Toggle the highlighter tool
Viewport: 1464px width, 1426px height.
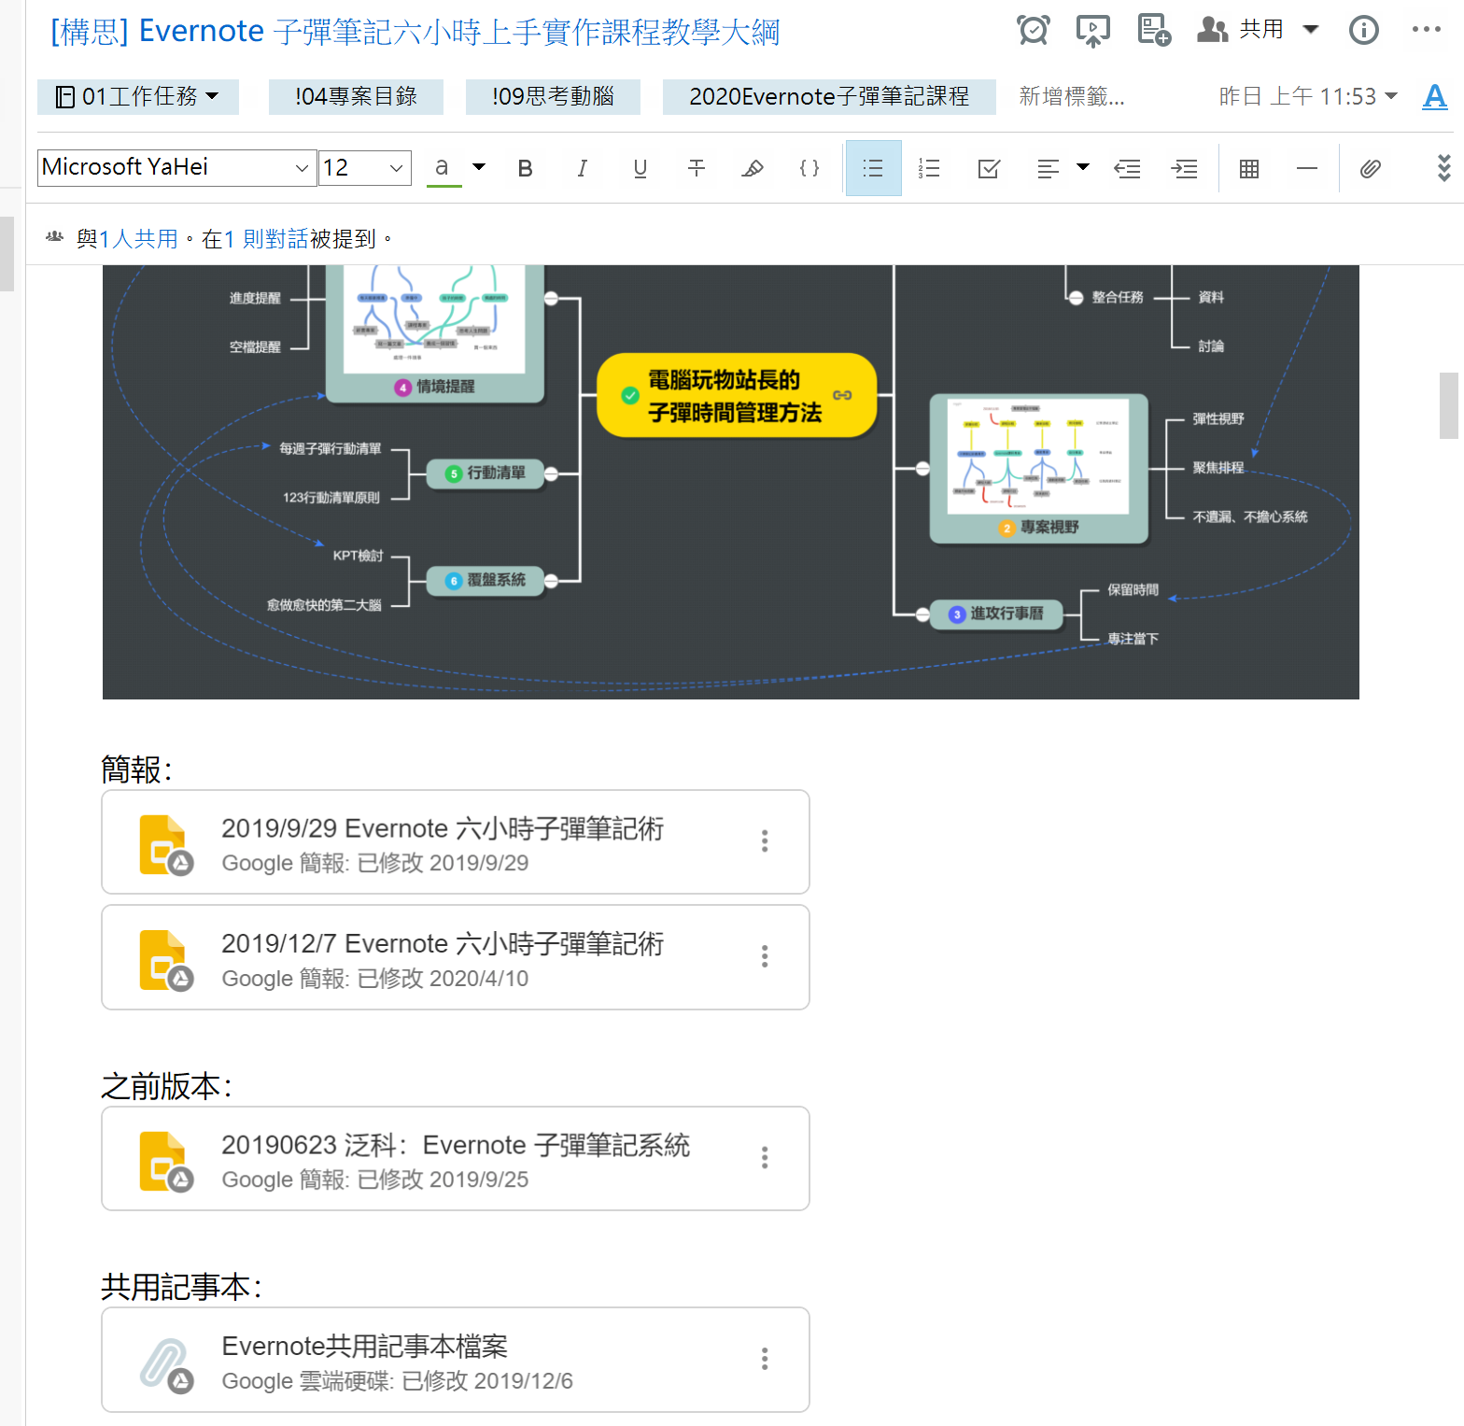click(753, 168)
